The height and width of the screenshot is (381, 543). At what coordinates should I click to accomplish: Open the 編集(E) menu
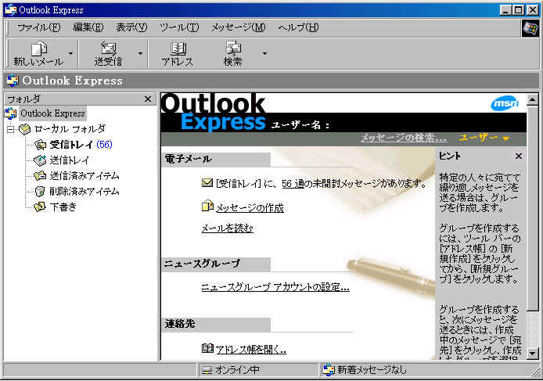coord(88,27)
